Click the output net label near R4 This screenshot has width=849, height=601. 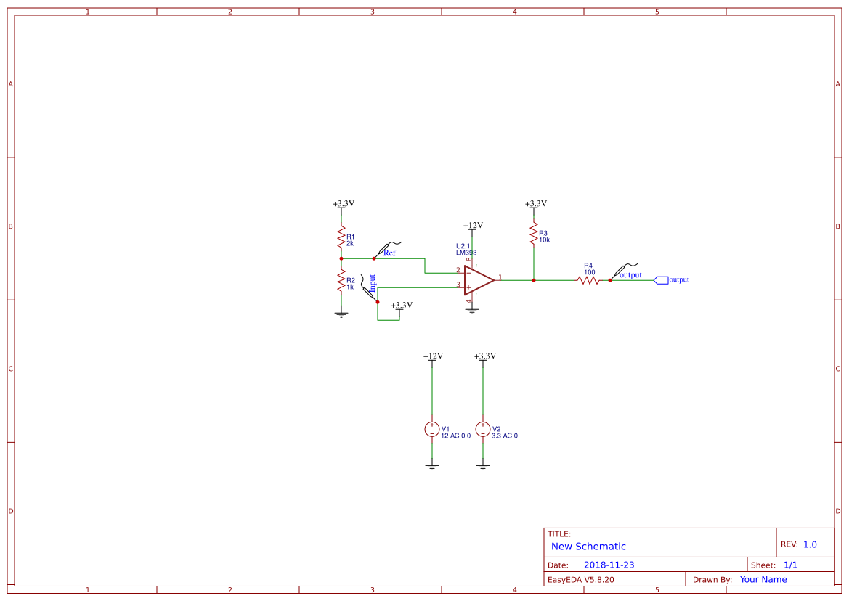click(x=630, y=275)
